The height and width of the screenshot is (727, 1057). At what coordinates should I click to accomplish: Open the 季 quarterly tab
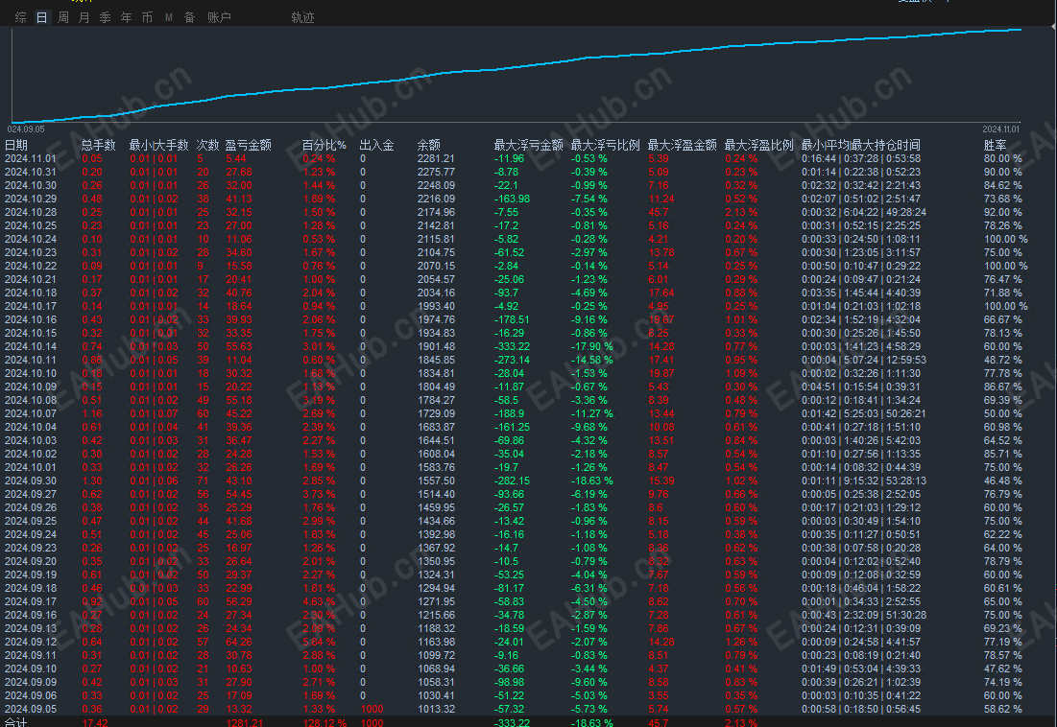point(106,17)
